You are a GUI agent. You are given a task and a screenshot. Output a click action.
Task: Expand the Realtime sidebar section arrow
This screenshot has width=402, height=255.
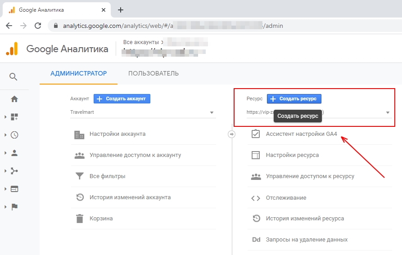[5, 135]
